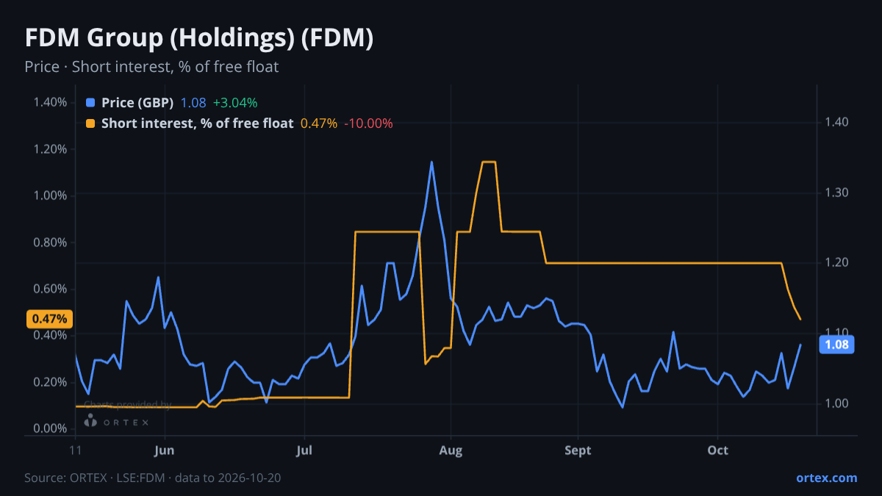Click the chart title FDM Group (Holdings) (FDM)

199,39
